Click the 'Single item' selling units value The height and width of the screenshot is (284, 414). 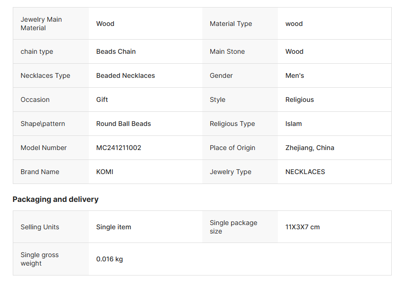(x=113, y=227)
